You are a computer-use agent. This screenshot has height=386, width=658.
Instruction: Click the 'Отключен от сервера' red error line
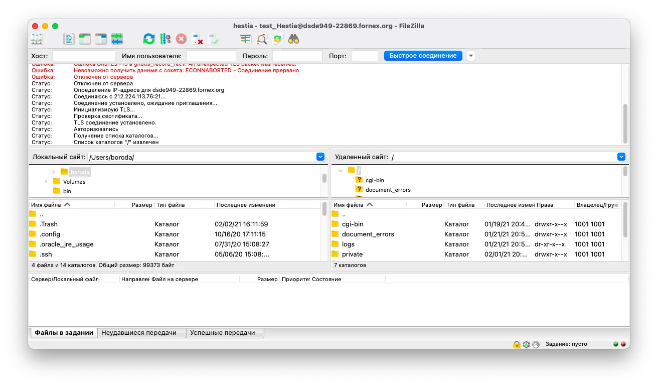(x=103, y=77)
